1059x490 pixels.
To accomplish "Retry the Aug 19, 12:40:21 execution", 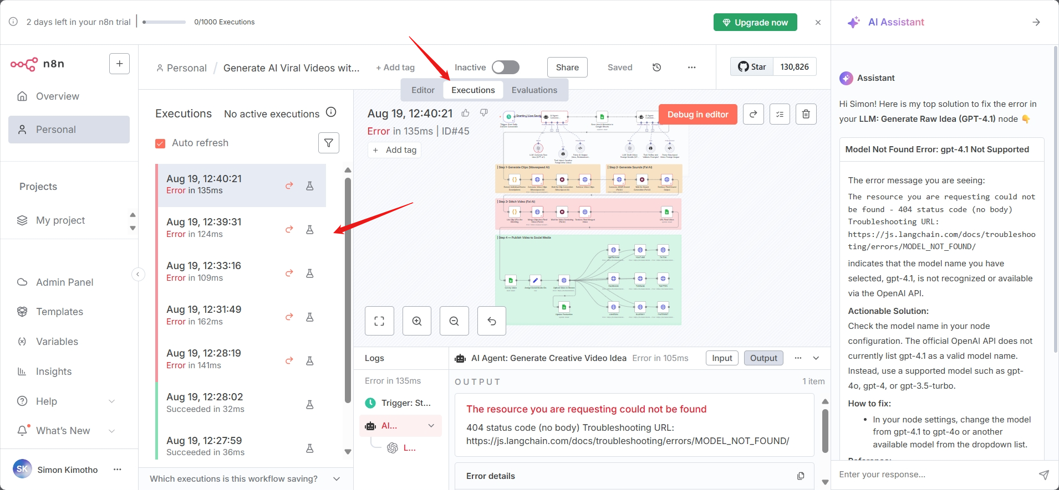I will [289, 185].
